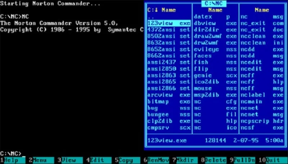Screen dimensions: 288x164
Task: Open the user Menu from the key bar
Action: [40, 160]
